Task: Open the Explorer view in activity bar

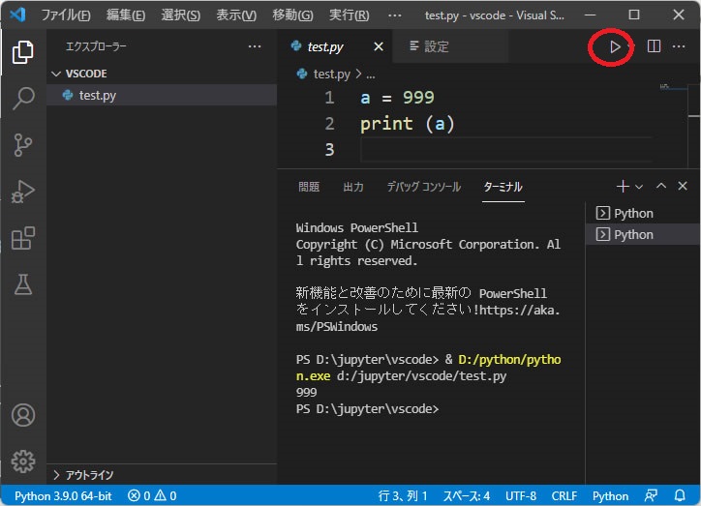Action: [22, 52]
